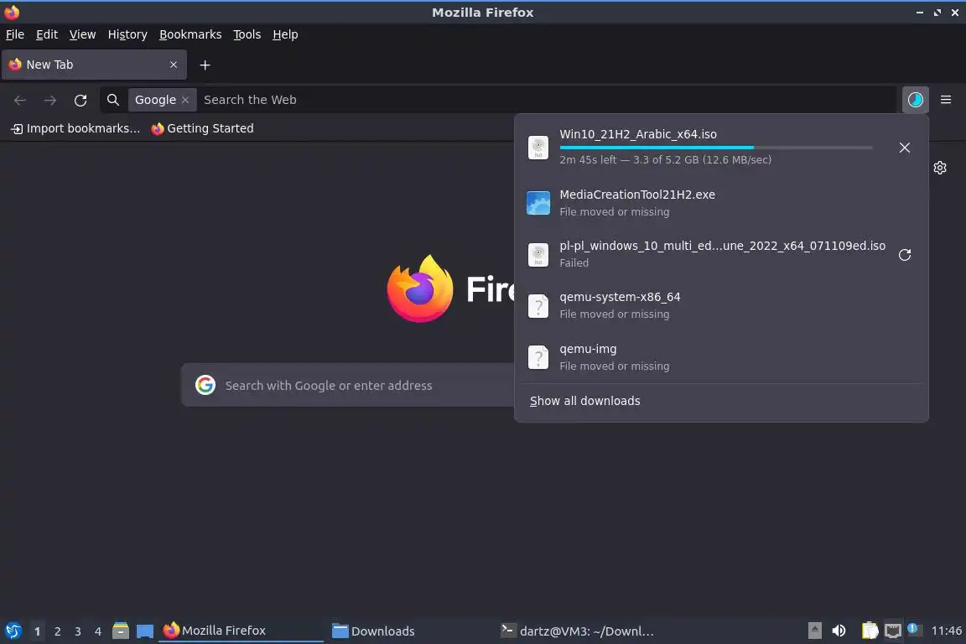Retry the failed pl-pl_windows_10 iso download

(x=904, y=255)
